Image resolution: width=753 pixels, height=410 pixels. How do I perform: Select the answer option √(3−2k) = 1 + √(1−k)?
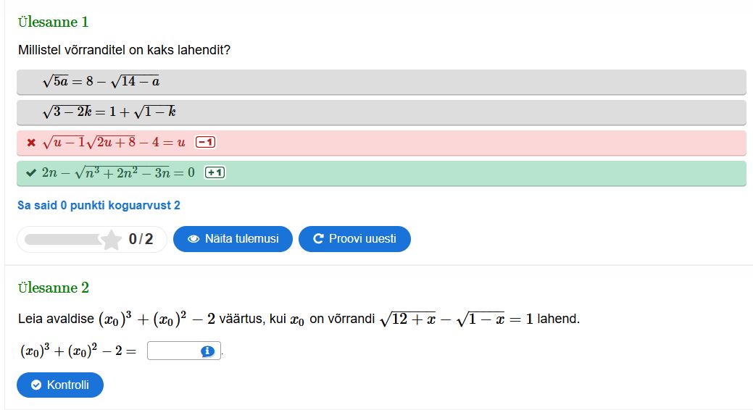coord(381,112)
